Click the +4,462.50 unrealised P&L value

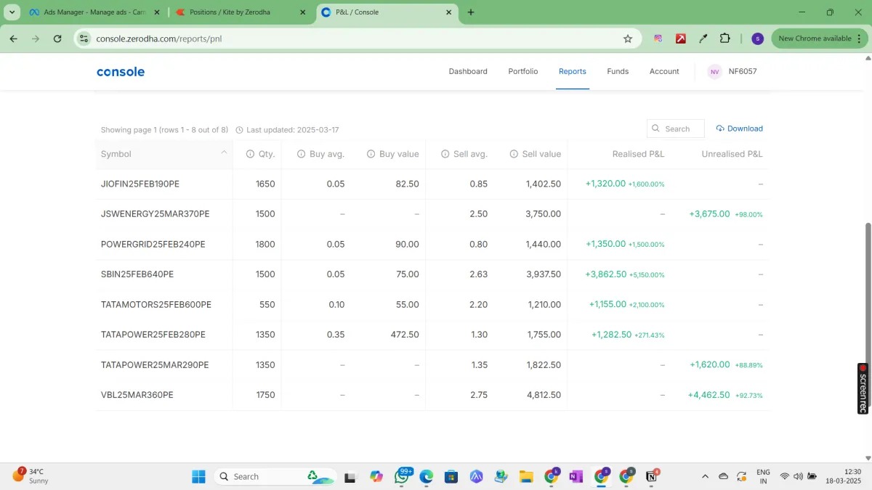pyautogui.click(x=708, y=395)
